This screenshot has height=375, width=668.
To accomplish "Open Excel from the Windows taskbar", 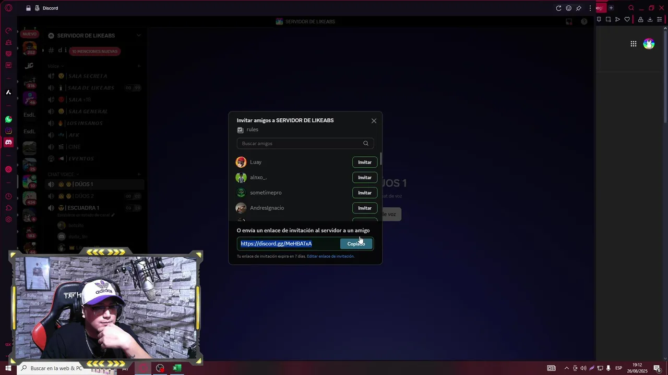I will tap(177, 368).
